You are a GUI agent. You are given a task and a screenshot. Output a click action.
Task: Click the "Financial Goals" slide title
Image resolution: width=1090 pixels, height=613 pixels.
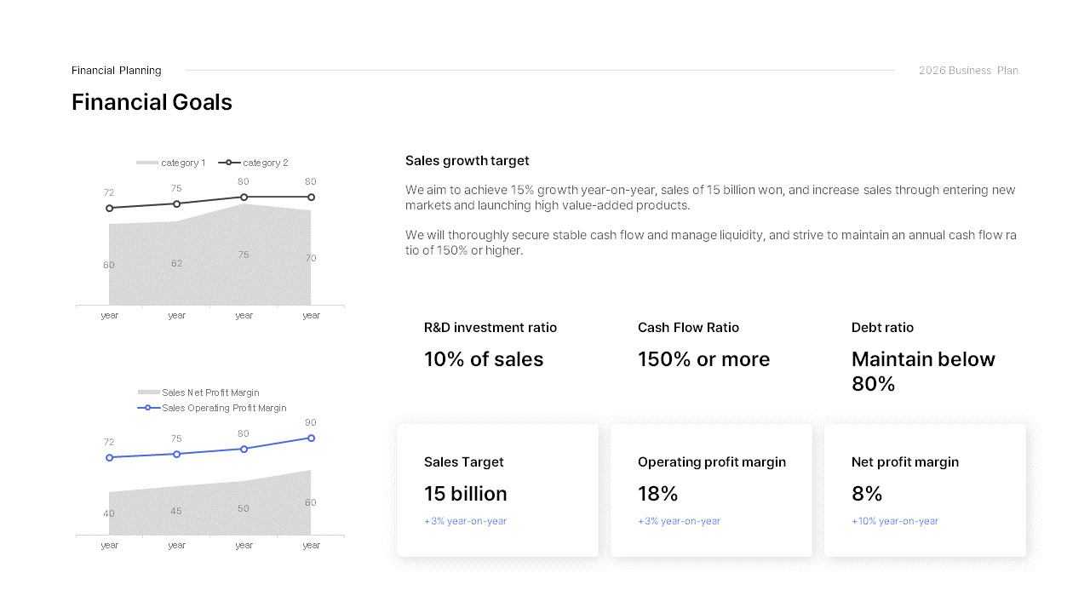click(x=152, y=102)
